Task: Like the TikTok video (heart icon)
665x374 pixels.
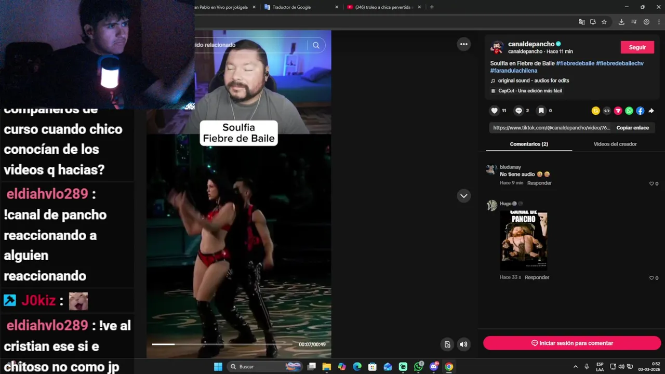Action: click(494, 111)
